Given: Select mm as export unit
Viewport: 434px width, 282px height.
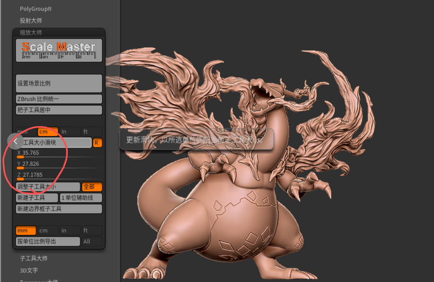Looking at the screenshot, I should click(25, 230).
